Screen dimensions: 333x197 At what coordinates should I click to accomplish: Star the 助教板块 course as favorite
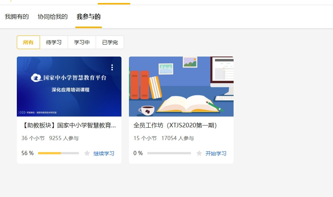coord(87,153)
